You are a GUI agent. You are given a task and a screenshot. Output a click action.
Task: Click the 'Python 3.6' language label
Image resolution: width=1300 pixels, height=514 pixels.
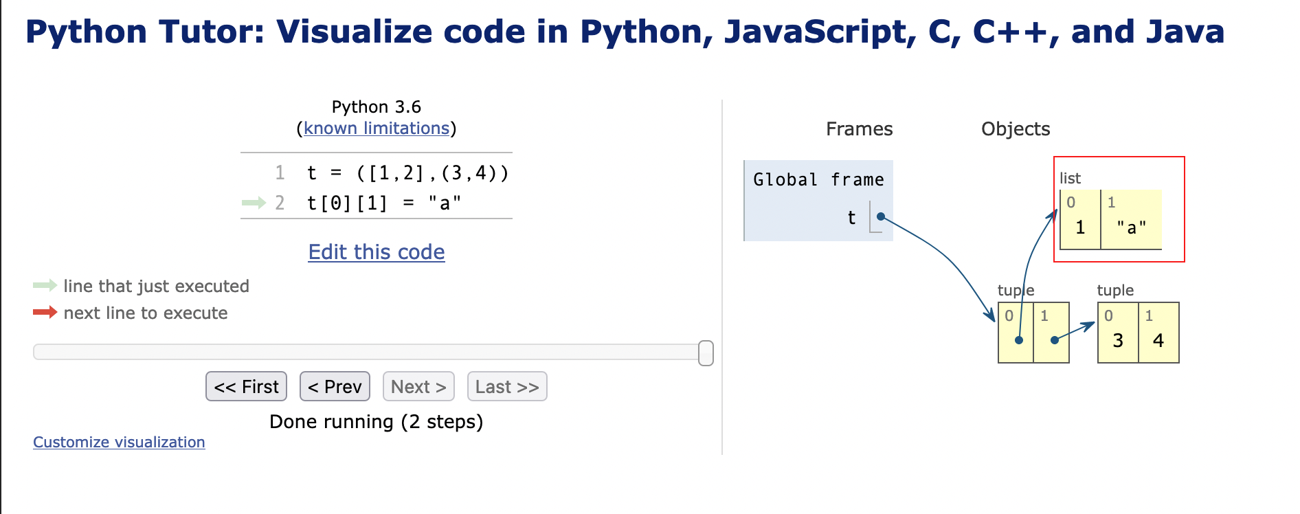click(377, 107)
